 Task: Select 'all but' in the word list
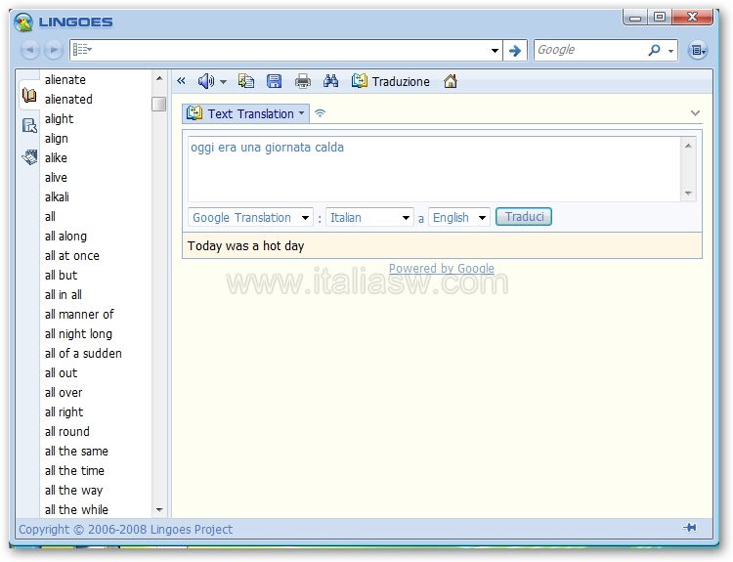point(61,276)
